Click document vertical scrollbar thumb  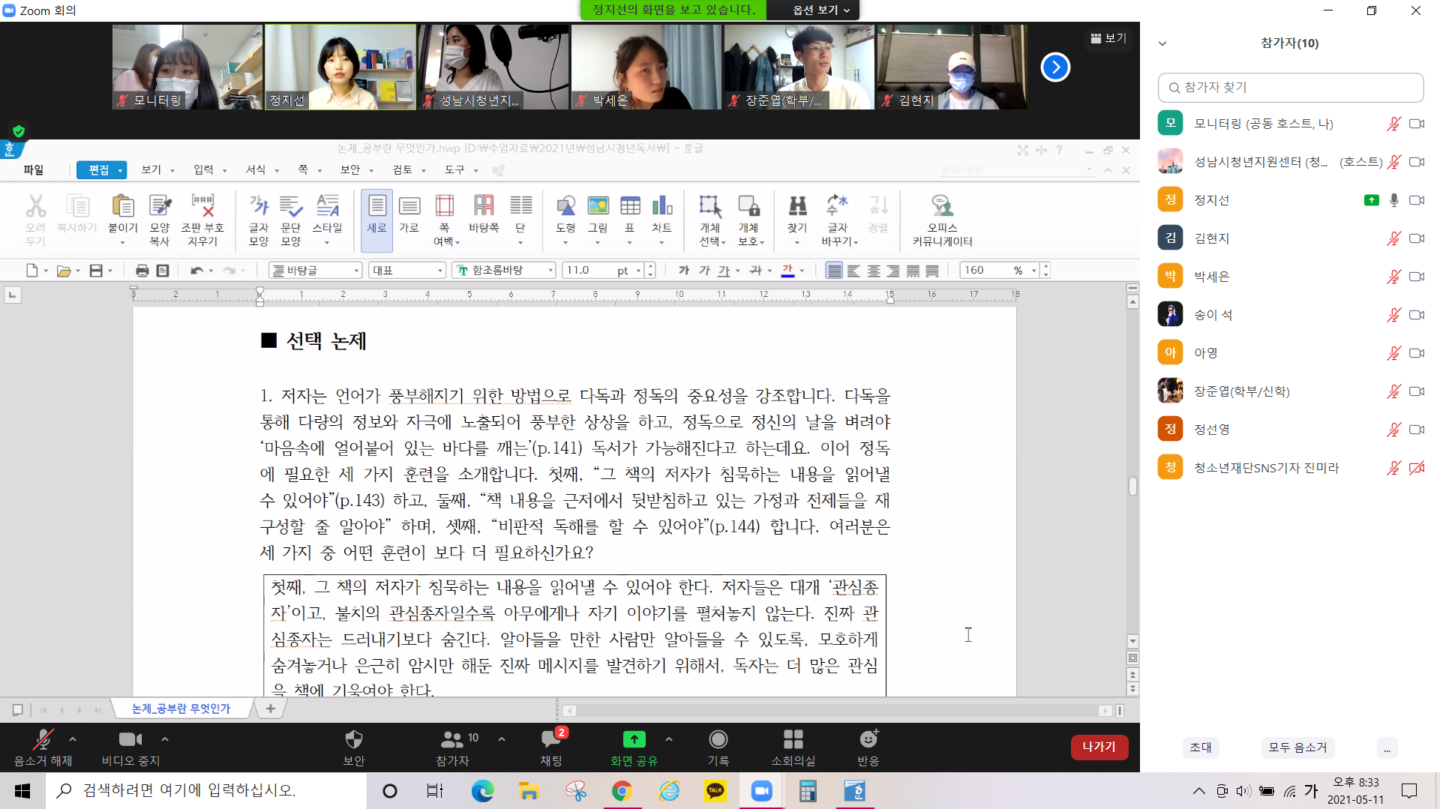pos(1132,486)
